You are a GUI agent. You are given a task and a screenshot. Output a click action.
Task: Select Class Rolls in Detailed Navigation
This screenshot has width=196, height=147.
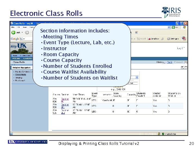point(21,75)
